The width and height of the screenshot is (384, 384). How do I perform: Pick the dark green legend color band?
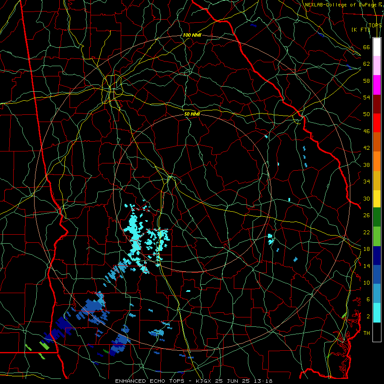(377, 217)
